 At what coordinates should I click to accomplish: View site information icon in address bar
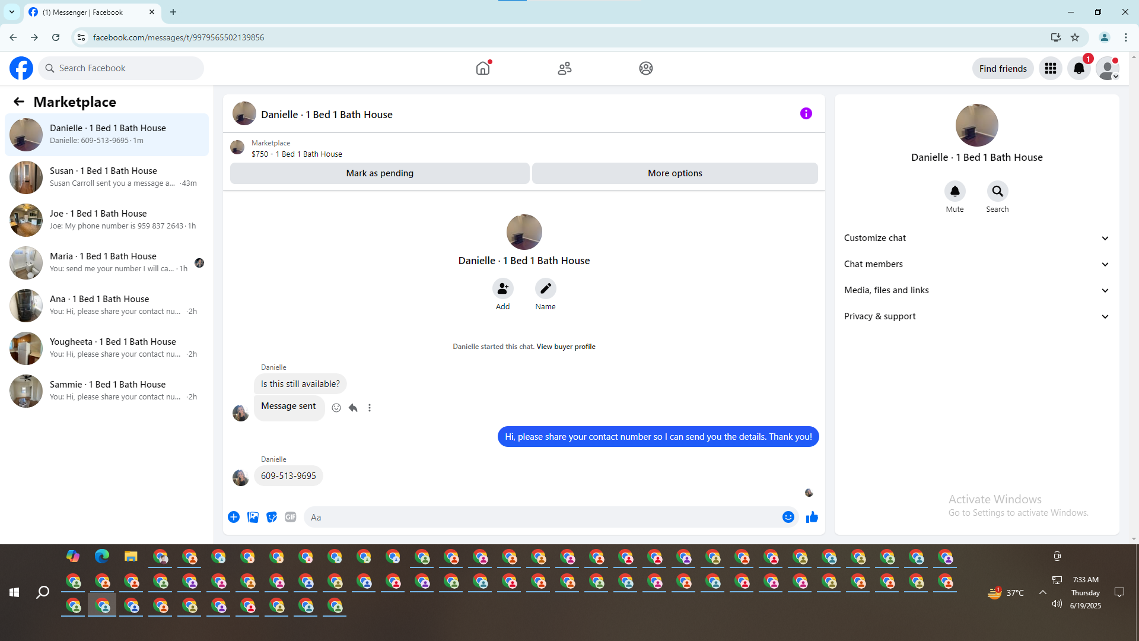click(x=81, y=37)
